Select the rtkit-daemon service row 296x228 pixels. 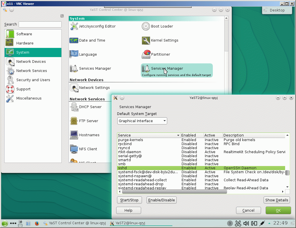[x=201, y=152]
